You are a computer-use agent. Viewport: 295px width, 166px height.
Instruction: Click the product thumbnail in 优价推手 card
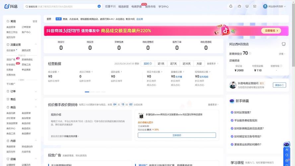(141, 116)
